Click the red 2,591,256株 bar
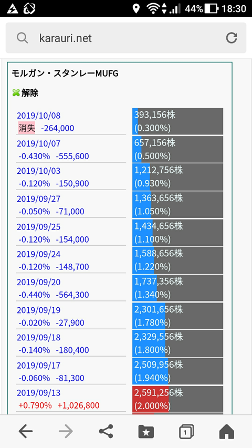Screen dimensions: 252x448 click(177, 399)
